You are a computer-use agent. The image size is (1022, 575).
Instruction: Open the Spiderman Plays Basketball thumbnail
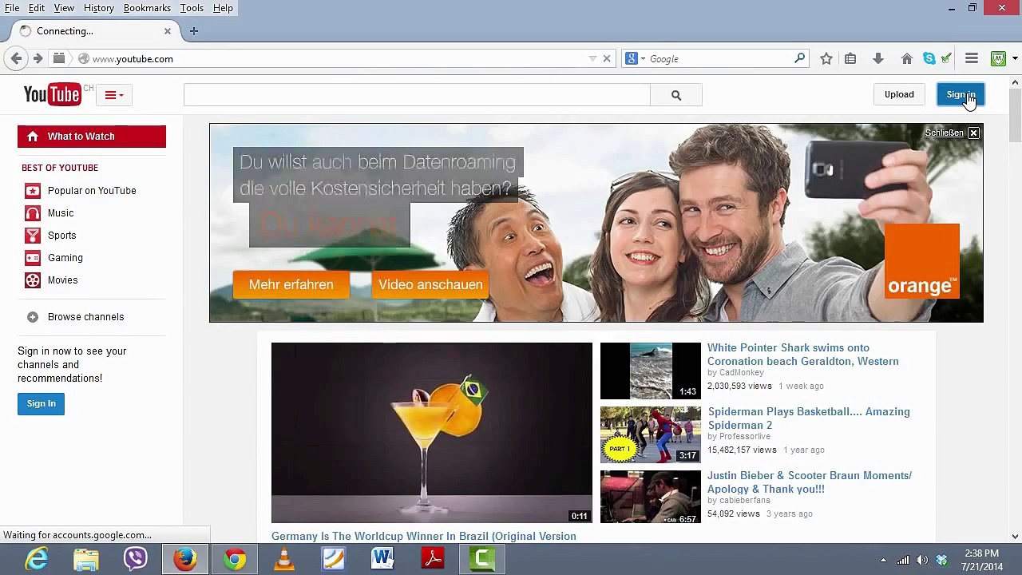click(651, 434)
